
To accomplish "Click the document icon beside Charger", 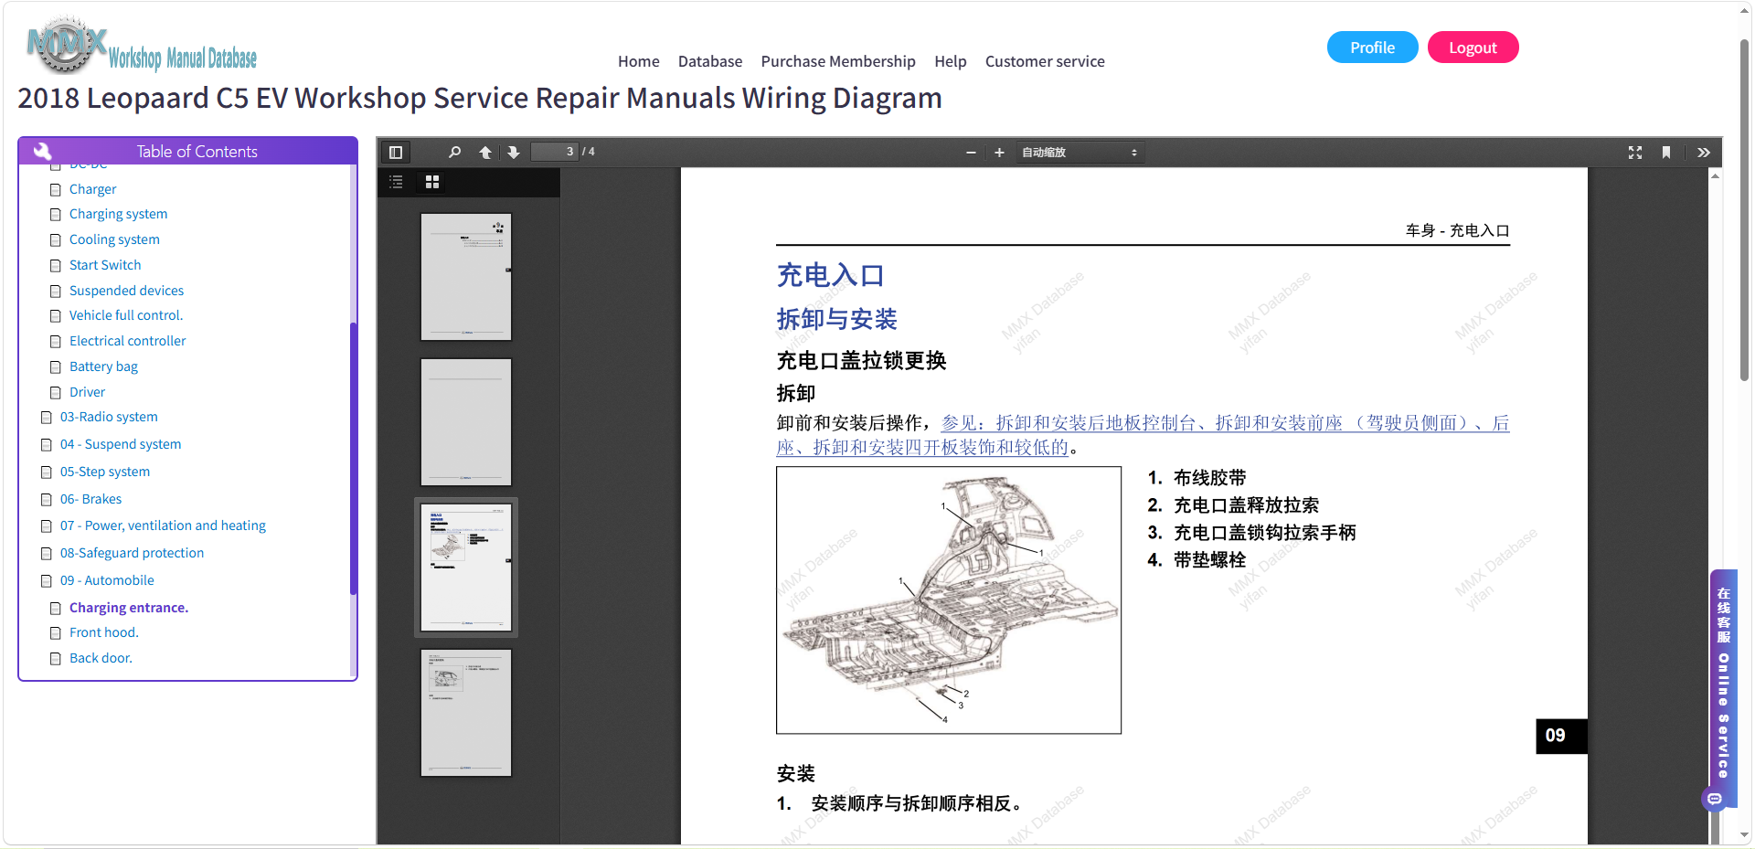I will [56, 190].
